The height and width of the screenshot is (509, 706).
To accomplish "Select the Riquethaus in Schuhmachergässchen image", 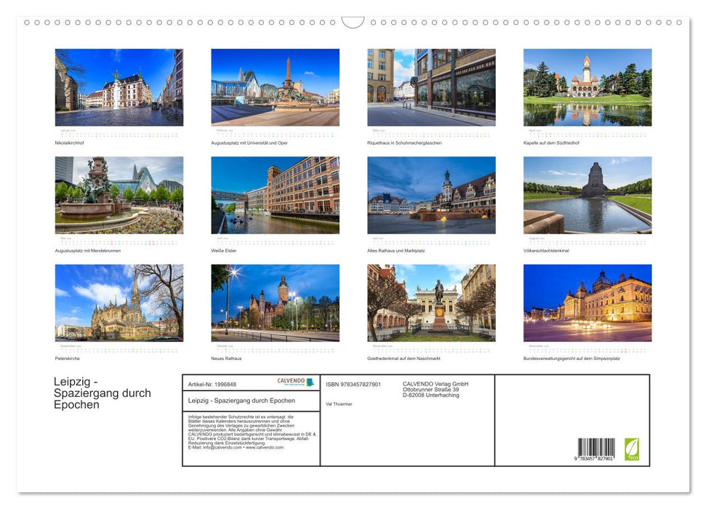I will pyautogui.click(x=431, y=86).
